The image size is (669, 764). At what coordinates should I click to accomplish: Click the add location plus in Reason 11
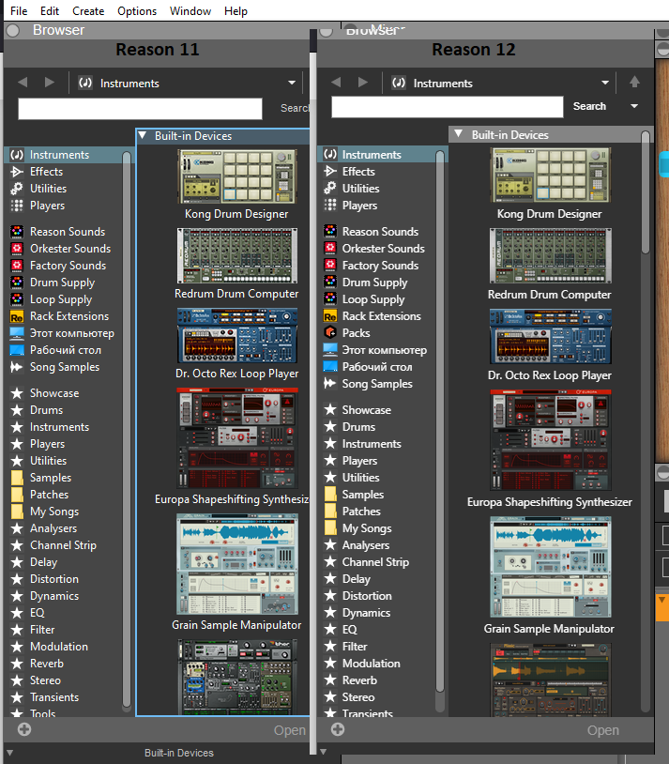tap(24, 729)
